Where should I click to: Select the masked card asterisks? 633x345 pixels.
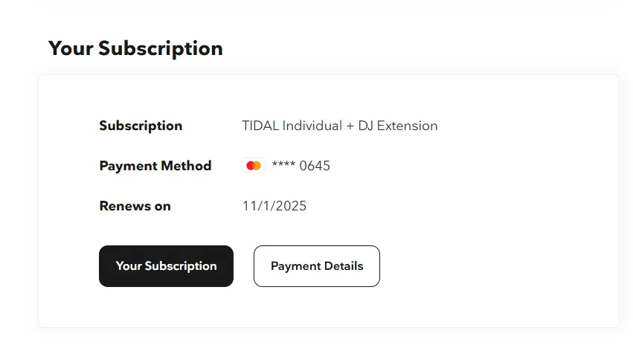coord(283,164)
